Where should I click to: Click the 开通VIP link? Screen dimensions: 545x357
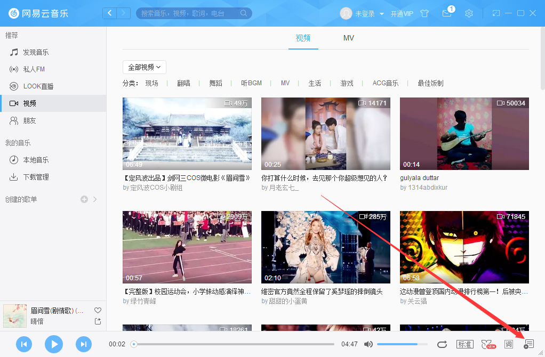coord(402,13)
